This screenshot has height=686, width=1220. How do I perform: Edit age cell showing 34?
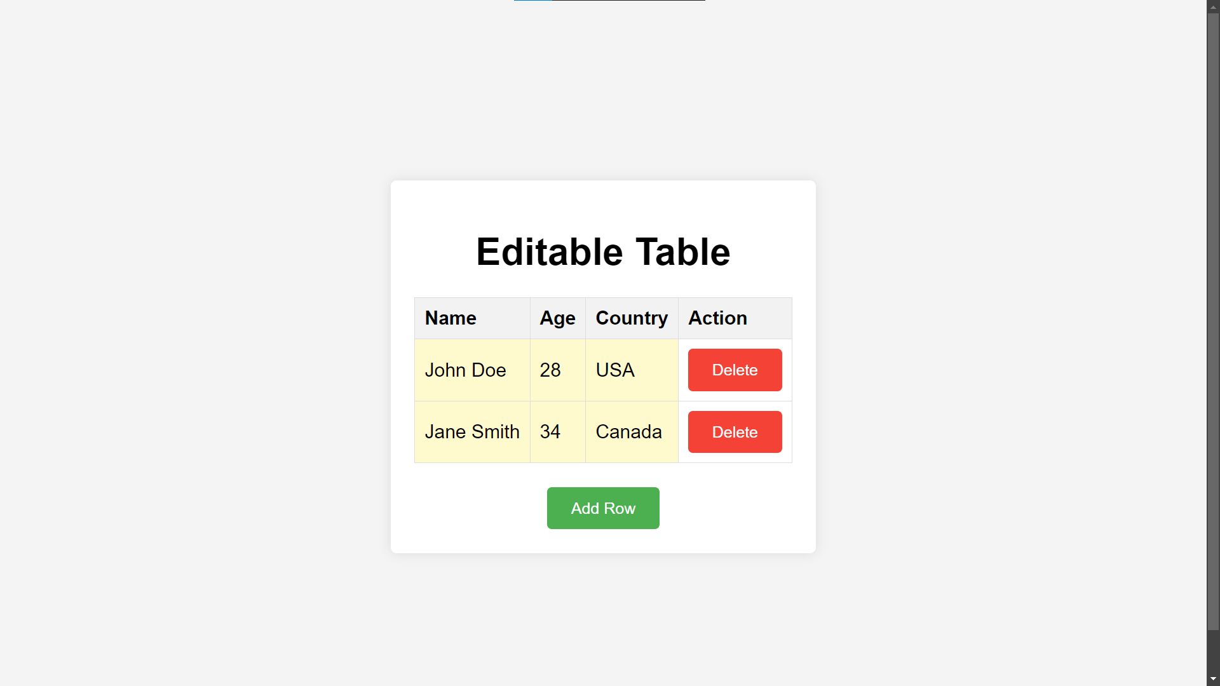point(558,432)
